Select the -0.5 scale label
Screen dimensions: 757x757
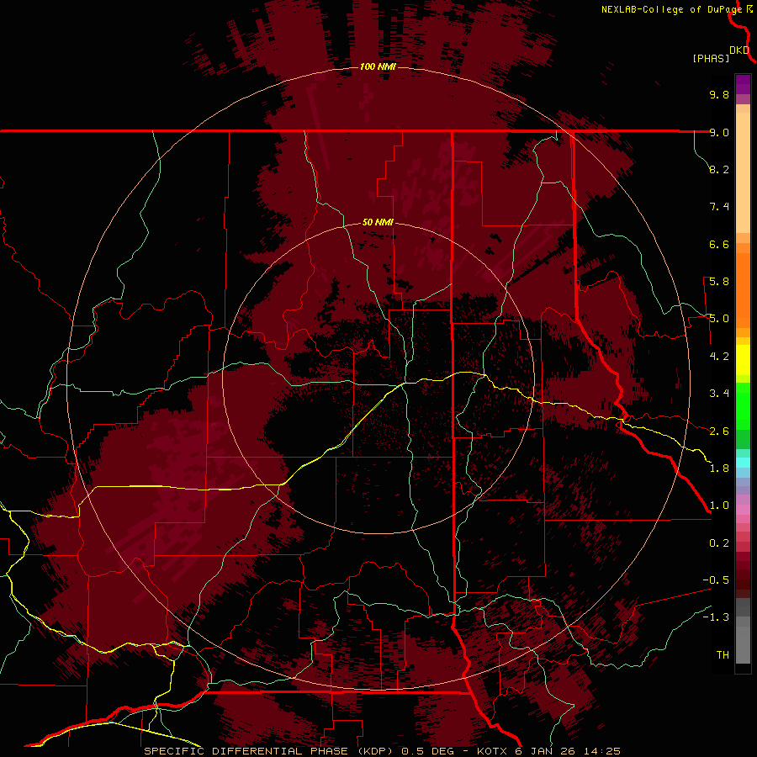(x=716, y=580)
